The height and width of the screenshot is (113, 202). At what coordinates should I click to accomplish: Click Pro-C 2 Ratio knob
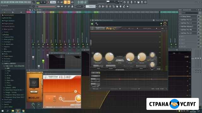click(x=110, y=57)
